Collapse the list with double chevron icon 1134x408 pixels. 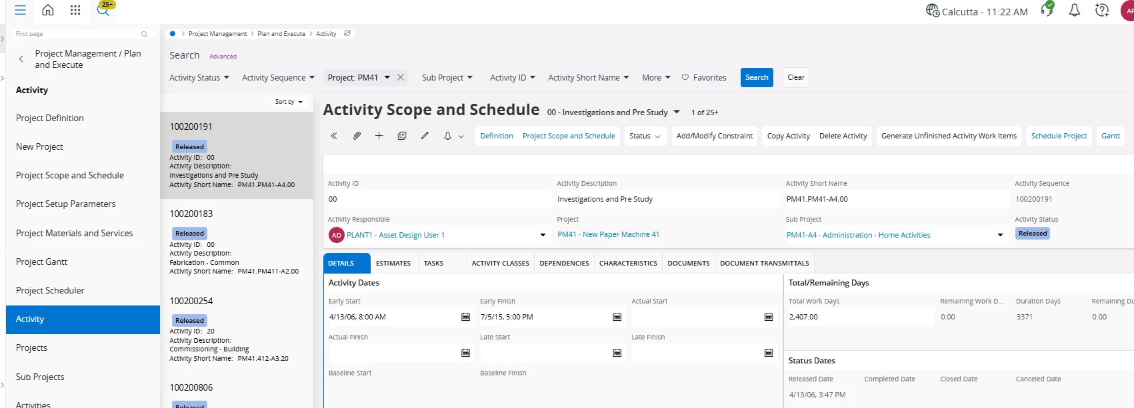tap(334, 136)
